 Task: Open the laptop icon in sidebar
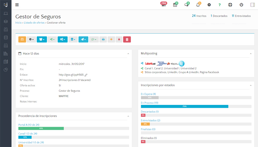point(6,13)
